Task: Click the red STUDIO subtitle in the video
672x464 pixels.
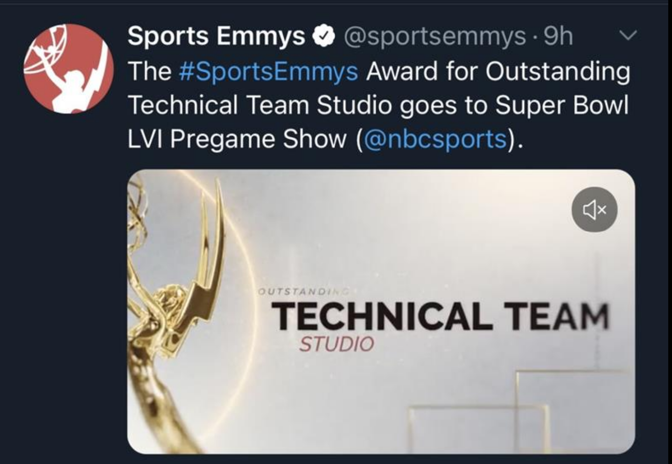Action: pyautogui.click(x=336, y=345)
